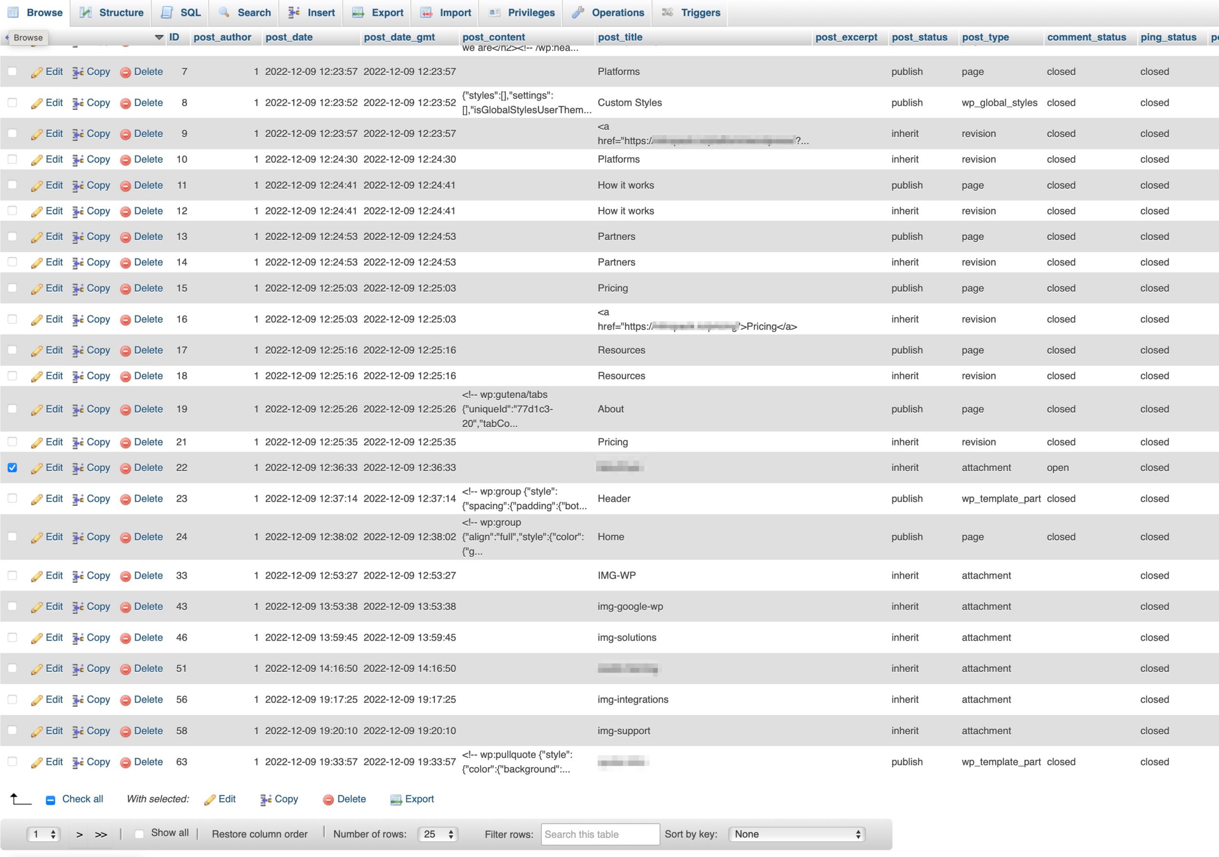This screenshot has width=1219, height=857.
Task: Click the Copy icon for row ID 15
Action: point(78,289)
